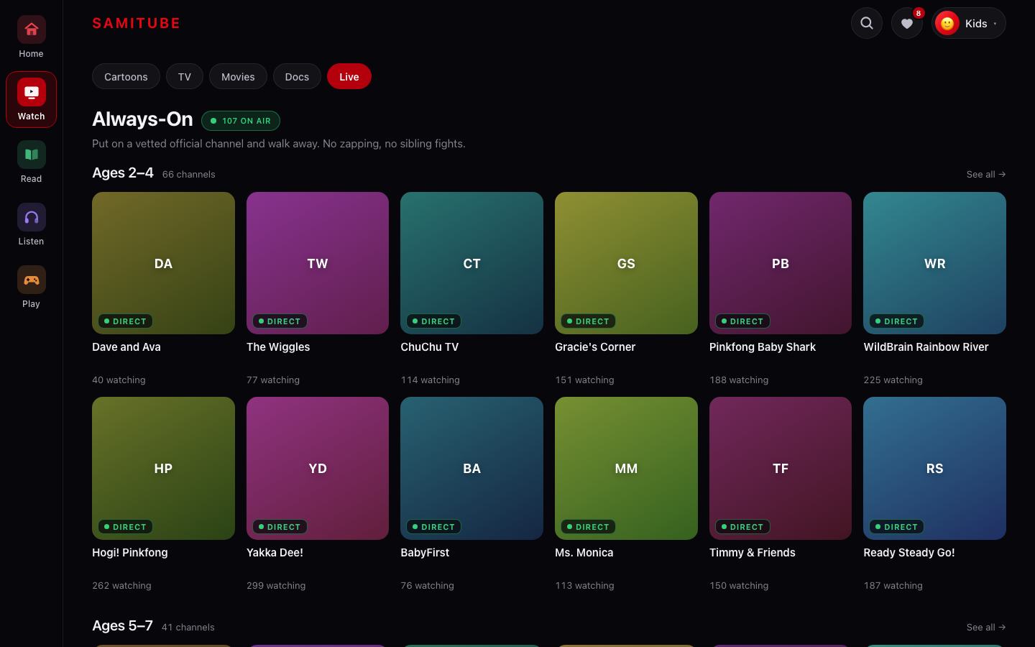
Task: Click the DIRECT badge on WildBrain Rainbow River
Action: [896, 321]
